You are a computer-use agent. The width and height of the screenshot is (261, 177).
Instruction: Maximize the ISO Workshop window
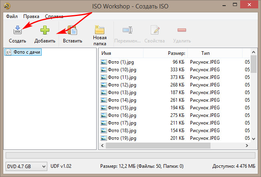click(235, 5)
